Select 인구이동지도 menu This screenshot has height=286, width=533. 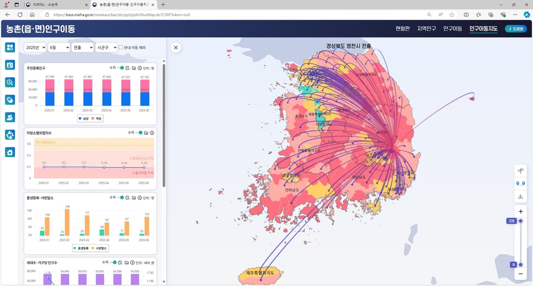(x=483, y=29)
